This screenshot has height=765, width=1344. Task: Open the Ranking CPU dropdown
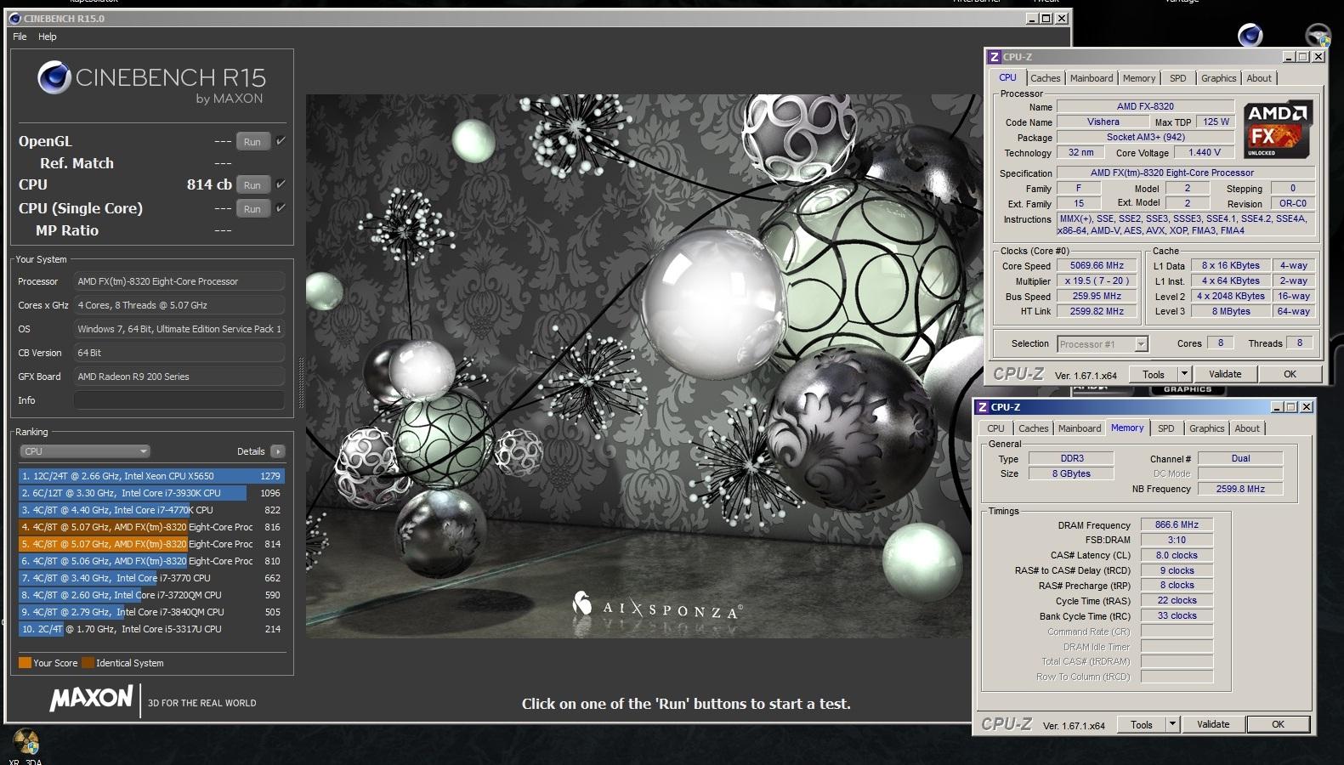(84, 451)
